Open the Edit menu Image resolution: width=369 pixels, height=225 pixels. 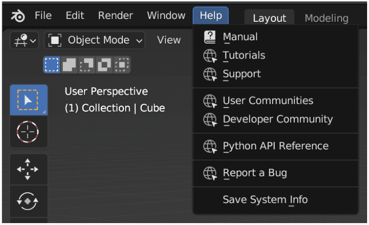pyautogui.click(x=75, y=16)
